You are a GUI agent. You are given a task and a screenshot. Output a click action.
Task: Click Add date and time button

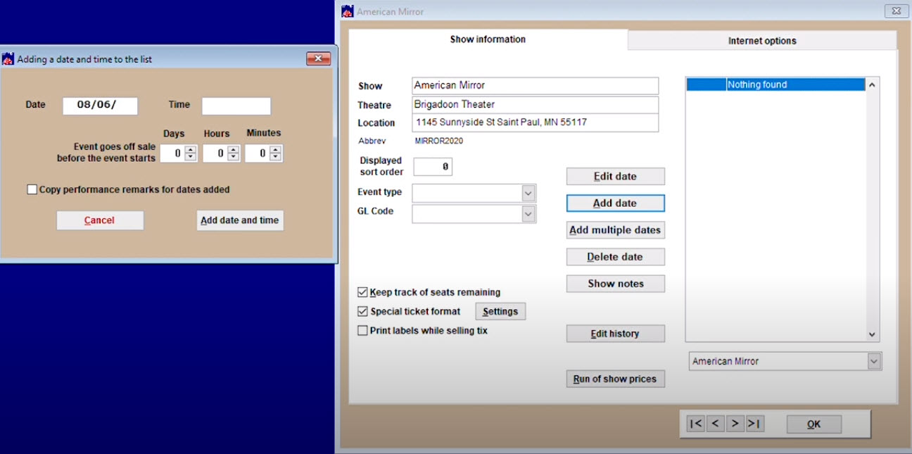240,220
